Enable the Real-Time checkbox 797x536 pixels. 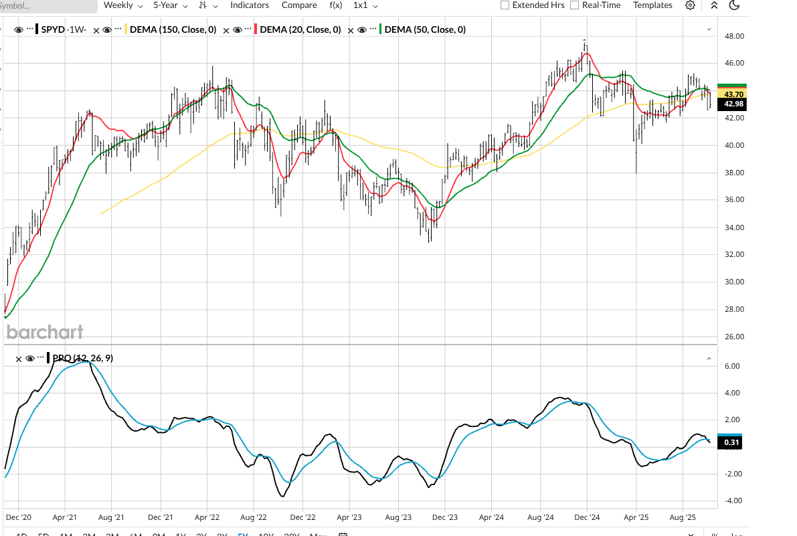(574, 5)
